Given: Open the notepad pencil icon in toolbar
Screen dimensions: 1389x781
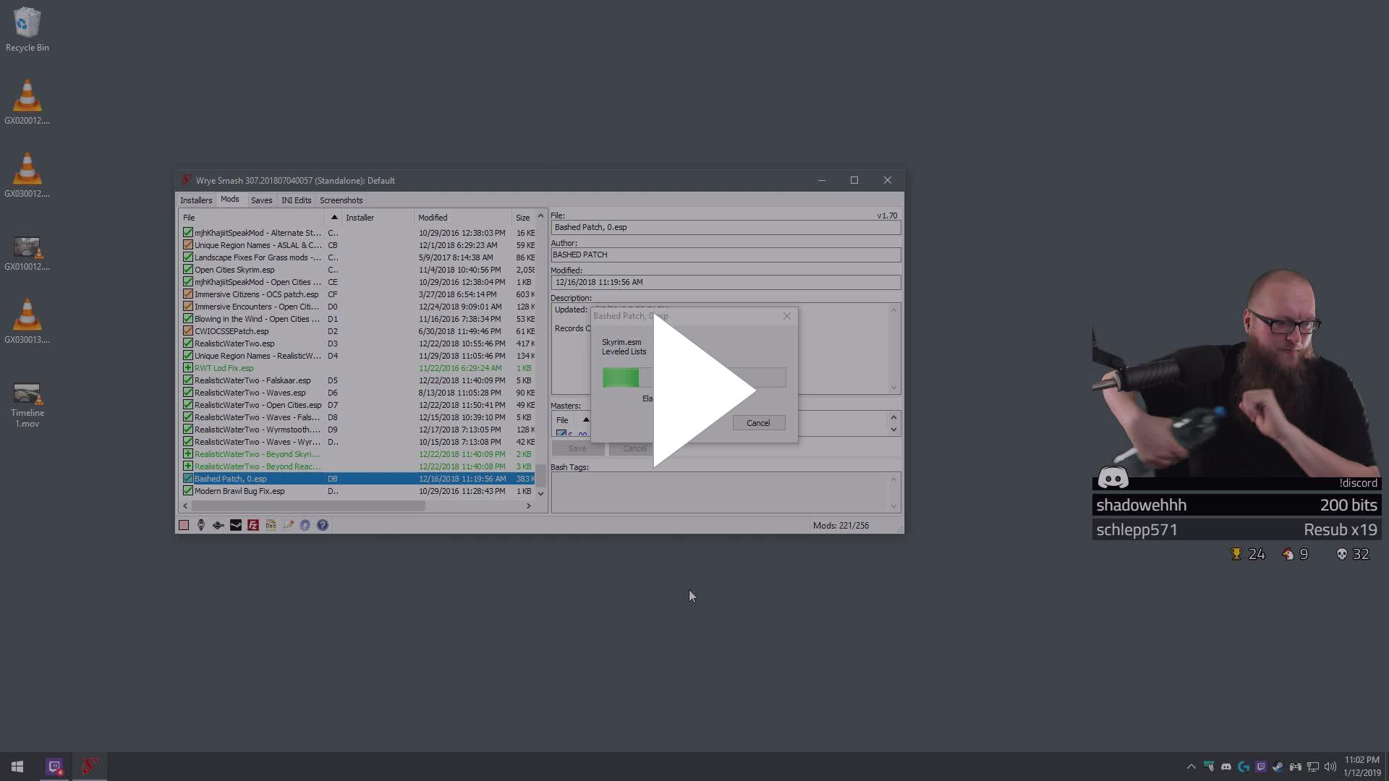Looking at the screenshot, I should point(288,525).
